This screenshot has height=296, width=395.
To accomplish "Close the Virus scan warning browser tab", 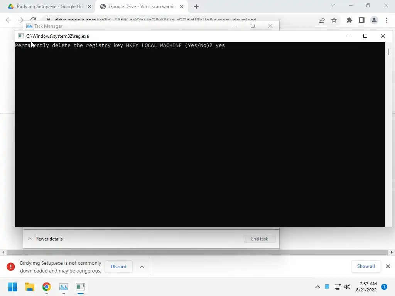I will [182, 7].
